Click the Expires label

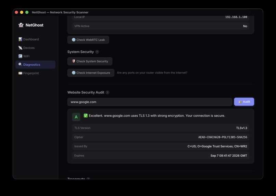[79, 156]
